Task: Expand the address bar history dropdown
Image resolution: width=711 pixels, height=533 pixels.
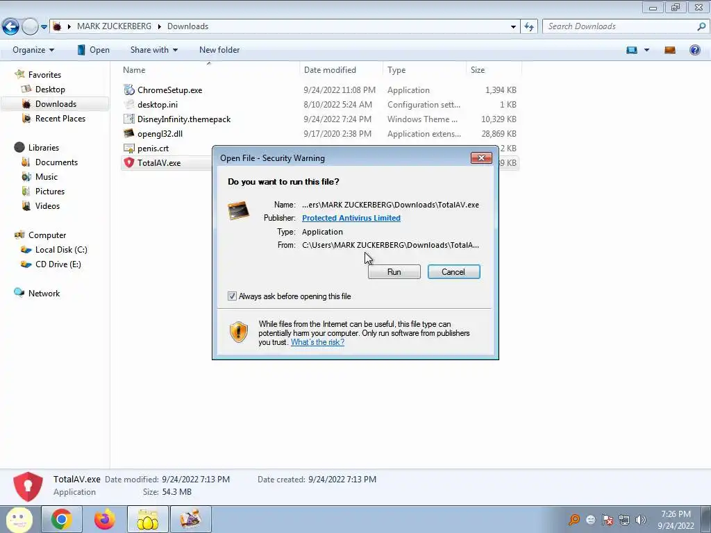Action: [x=513, y=27]
